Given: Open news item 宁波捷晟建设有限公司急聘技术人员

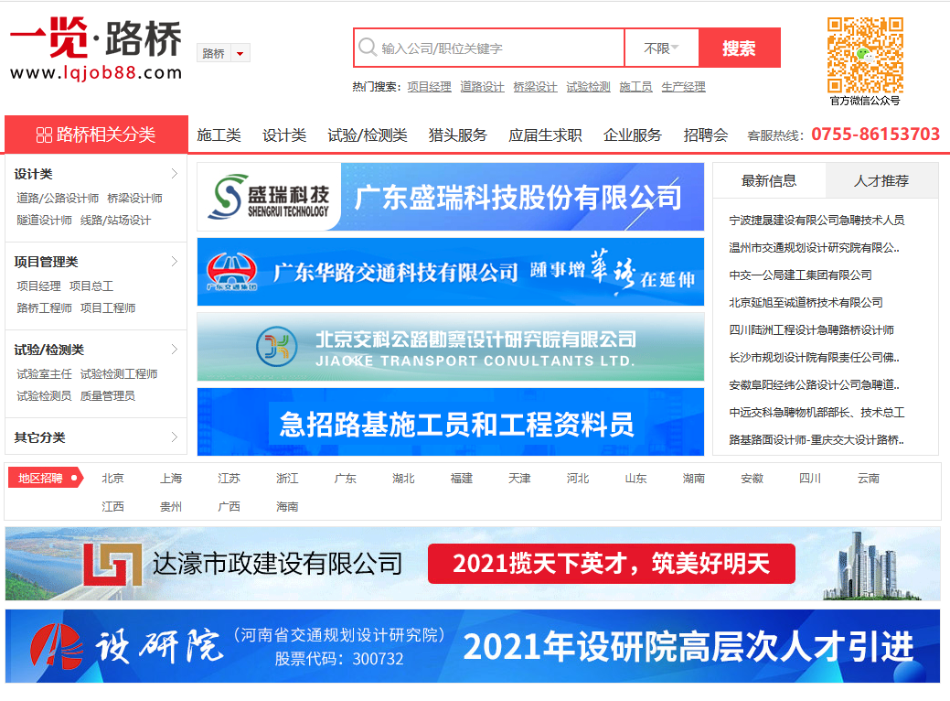Looking at the screenshot, I should coord(817,221).
